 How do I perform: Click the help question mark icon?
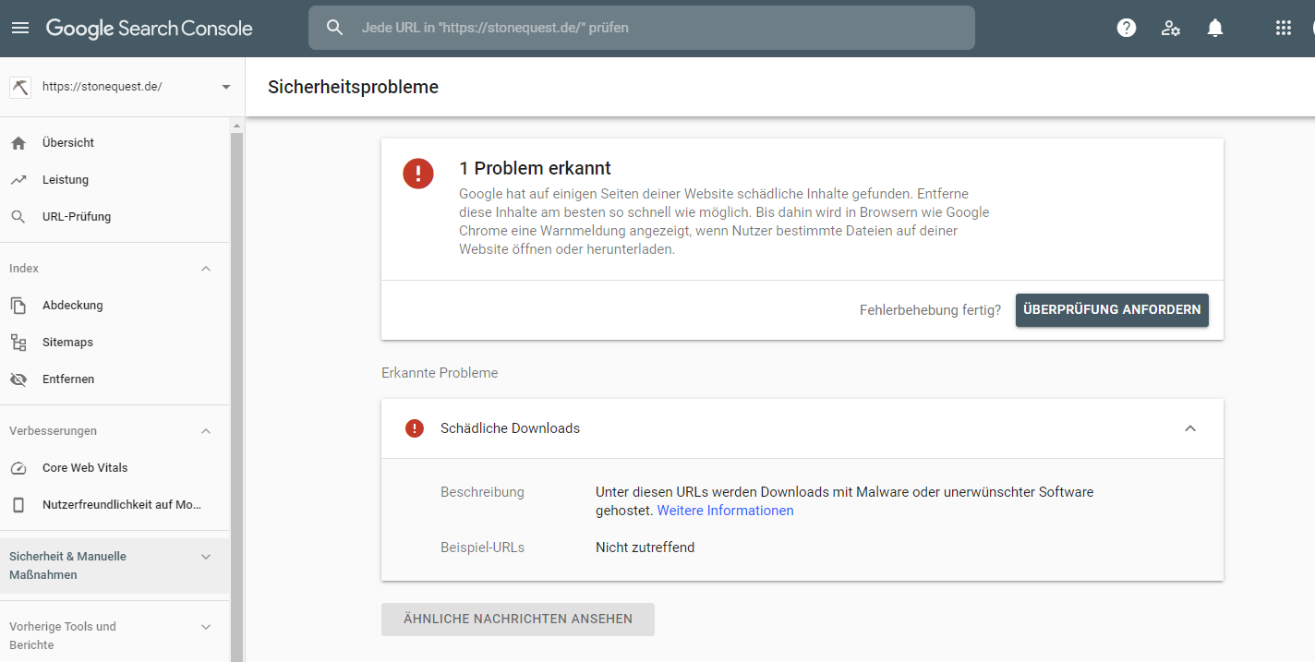pos(1126,28)
